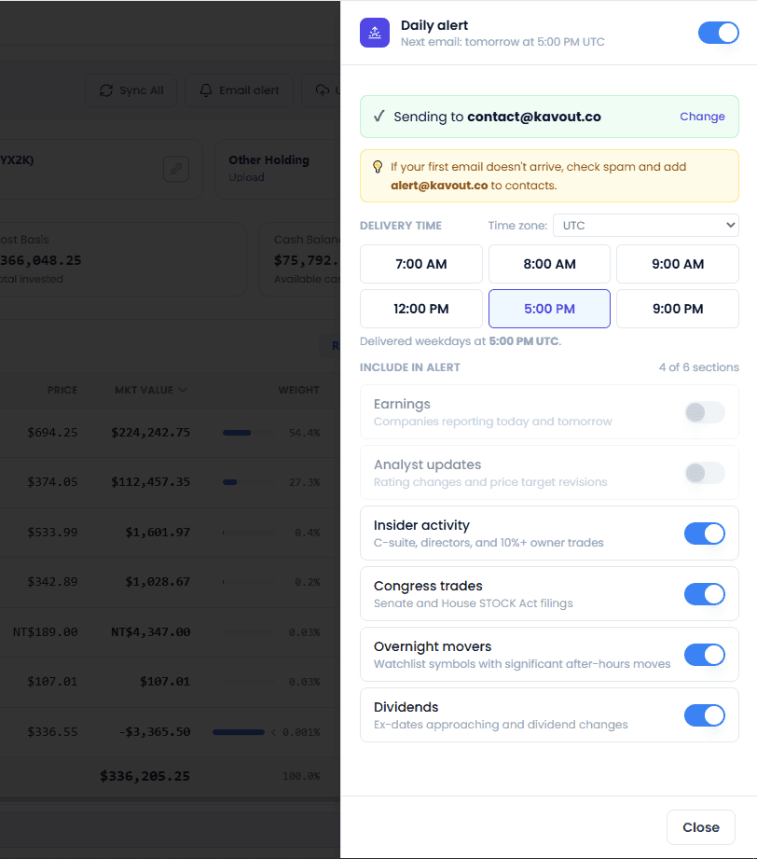
Task: Pick 9:00 AM delivery time
Action: point(678,264)
